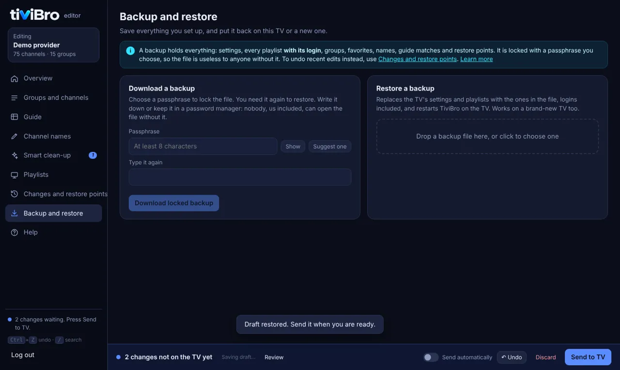Focus the Passphrase input field
Screen dimensions: 620x370
coord(203,146)
